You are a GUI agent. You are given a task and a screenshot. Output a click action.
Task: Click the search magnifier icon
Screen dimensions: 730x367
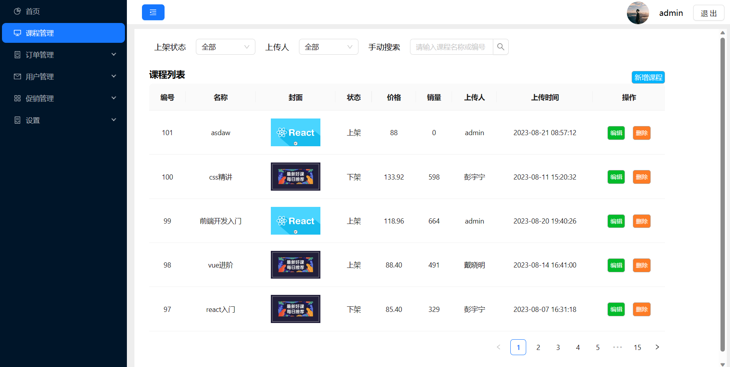pyautogui.click(x=501, y=47)
